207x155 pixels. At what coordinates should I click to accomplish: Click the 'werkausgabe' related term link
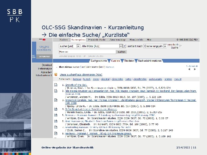point(155,79)
